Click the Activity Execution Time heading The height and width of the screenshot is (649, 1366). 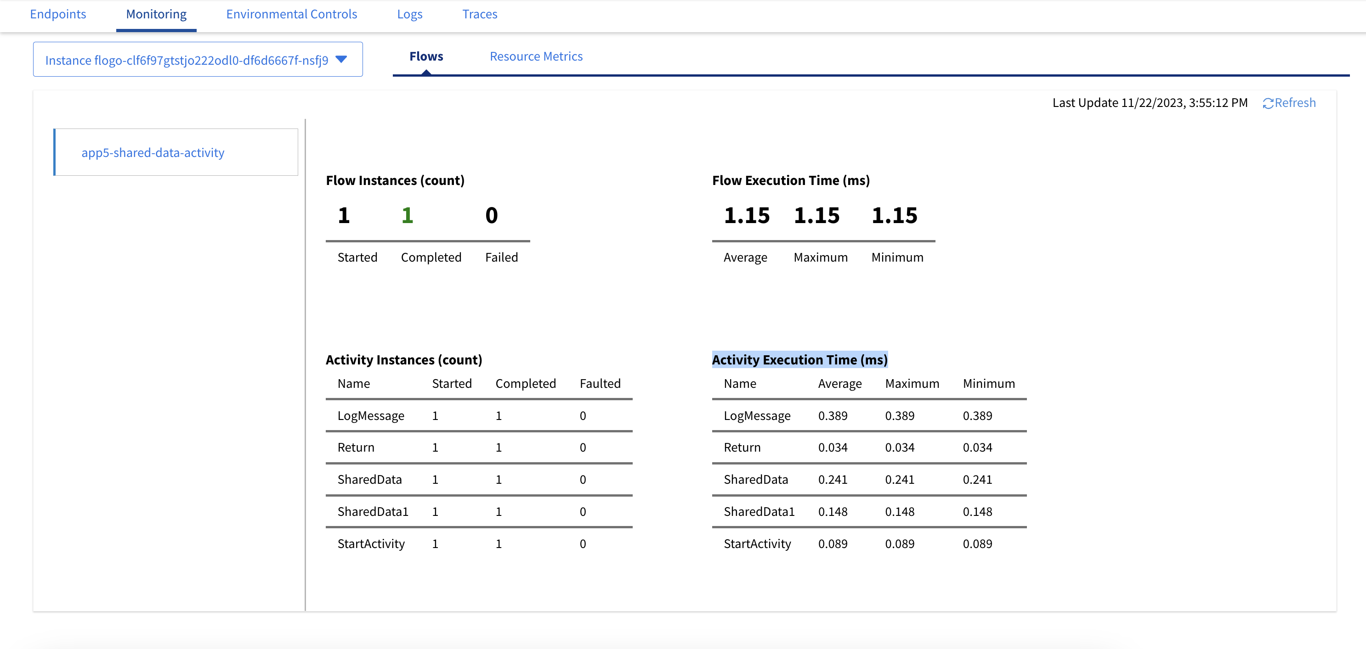pyautogui.click(x=799, y=360)
